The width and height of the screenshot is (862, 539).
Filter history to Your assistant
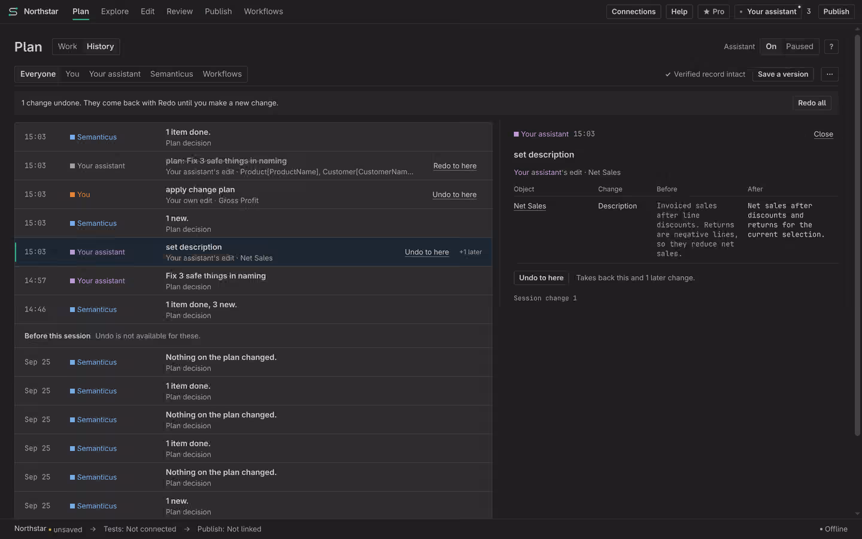pyautogui.click(x=115, y=74)
